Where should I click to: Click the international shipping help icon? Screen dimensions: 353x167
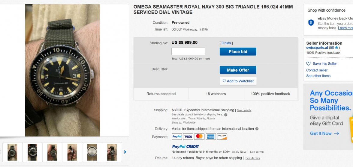point(226,115)
